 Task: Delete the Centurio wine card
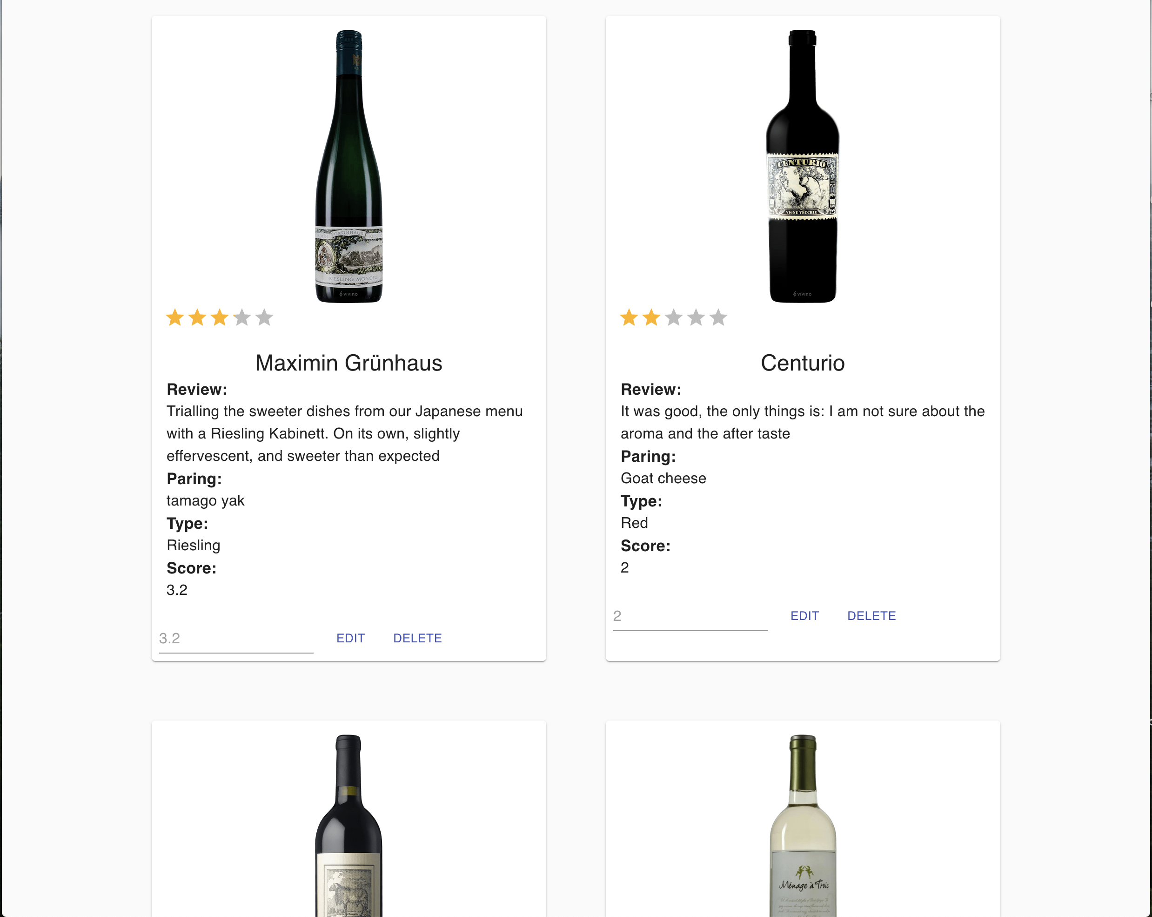tap(871, 615)
